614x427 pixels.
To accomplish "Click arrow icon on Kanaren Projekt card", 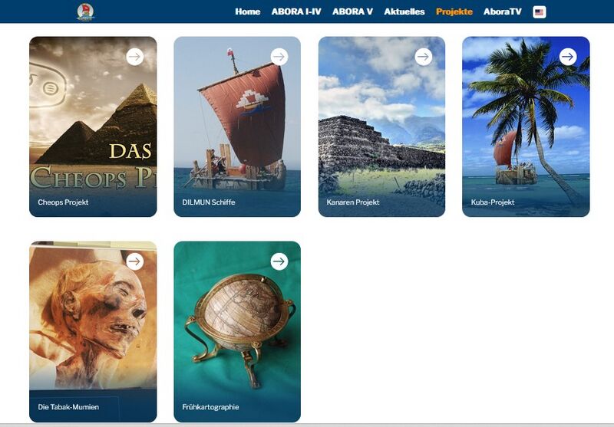I will (424, 57).
